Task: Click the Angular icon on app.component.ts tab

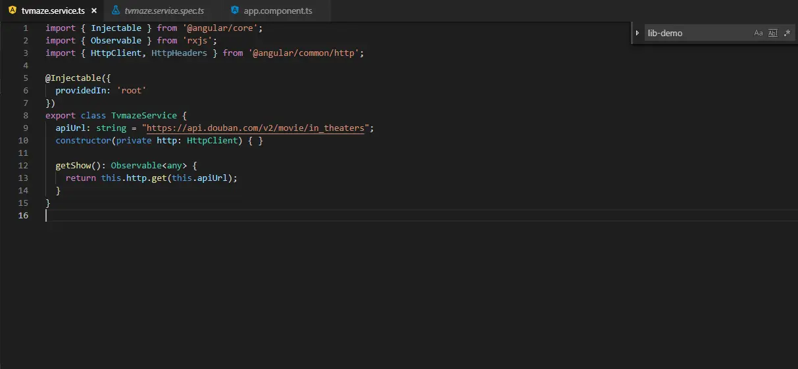Action: (235, 11)
